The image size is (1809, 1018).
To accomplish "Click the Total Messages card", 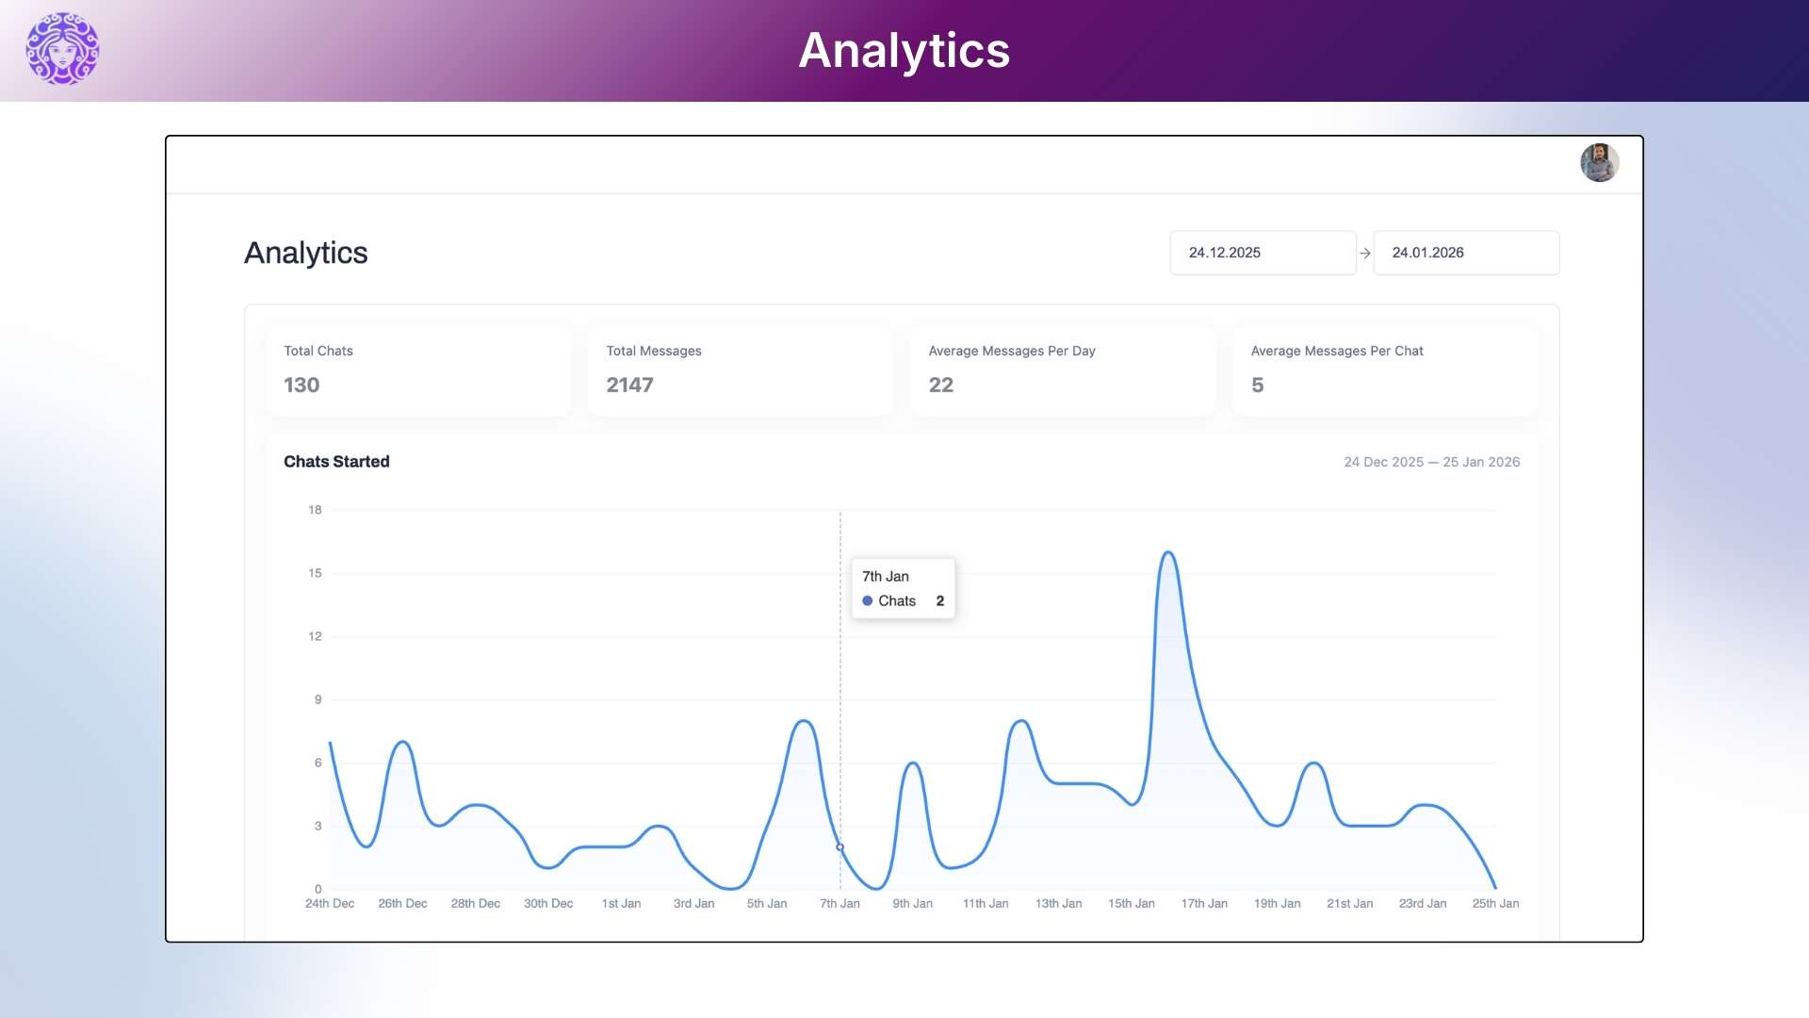I will coord(741,369).
